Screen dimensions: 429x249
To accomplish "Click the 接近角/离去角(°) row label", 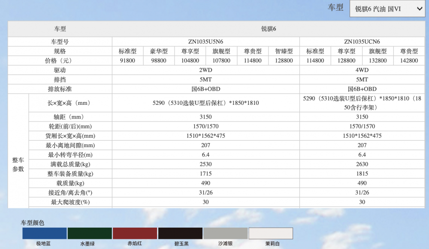I will [70, 193].
